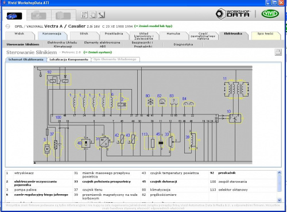
Task: Click the middle small toolbar icon
Action: click(x=93, y=15)
